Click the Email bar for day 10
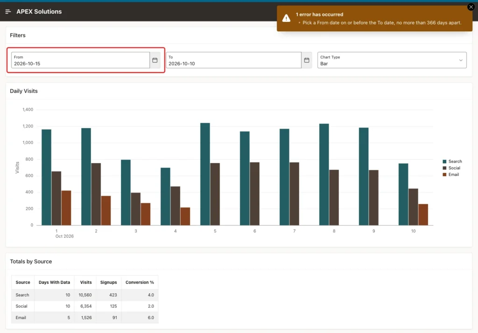Viewport: 478px width, 333px height. point(423,215)
